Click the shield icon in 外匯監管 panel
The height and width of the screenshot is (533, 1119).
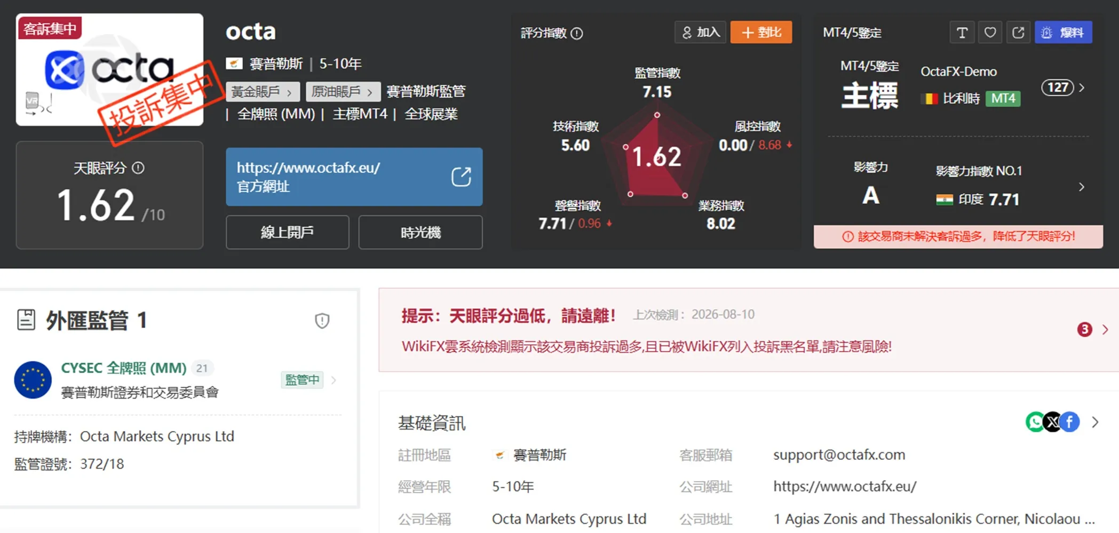click(322, 321)
